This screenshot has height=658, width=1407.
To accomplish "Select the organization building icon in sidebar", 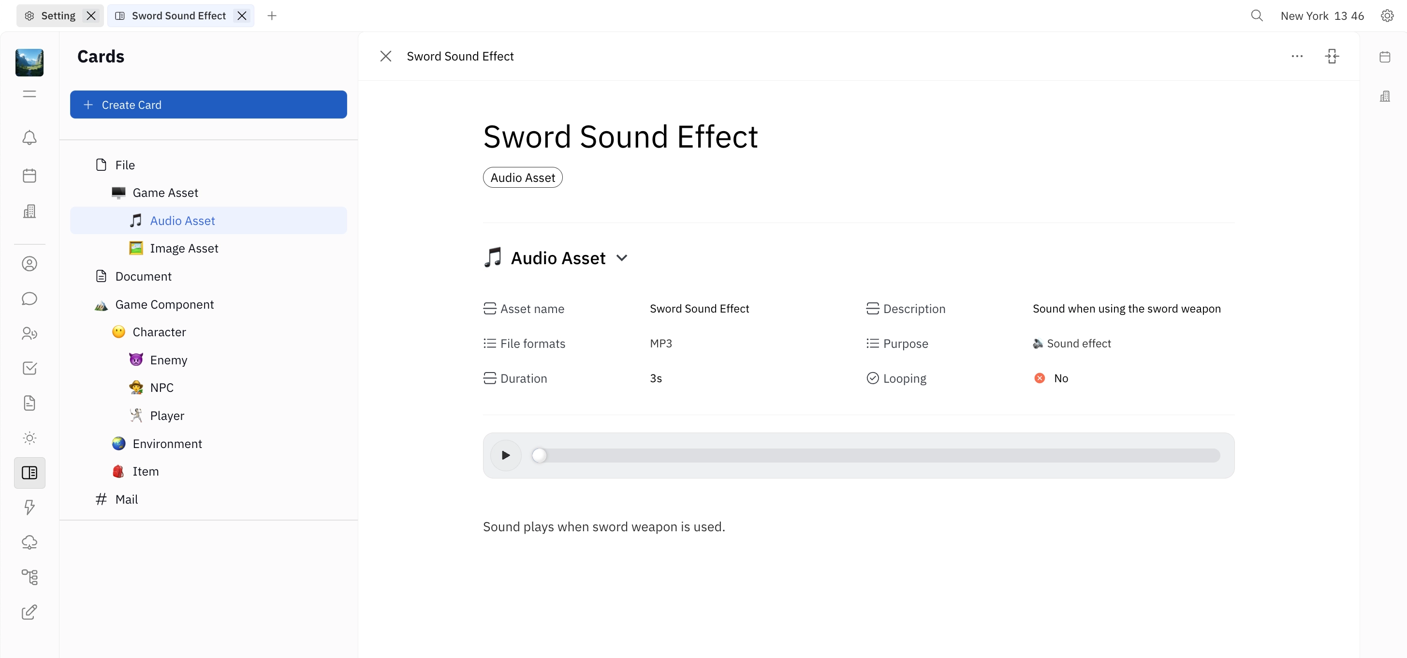I will [29, 211].
